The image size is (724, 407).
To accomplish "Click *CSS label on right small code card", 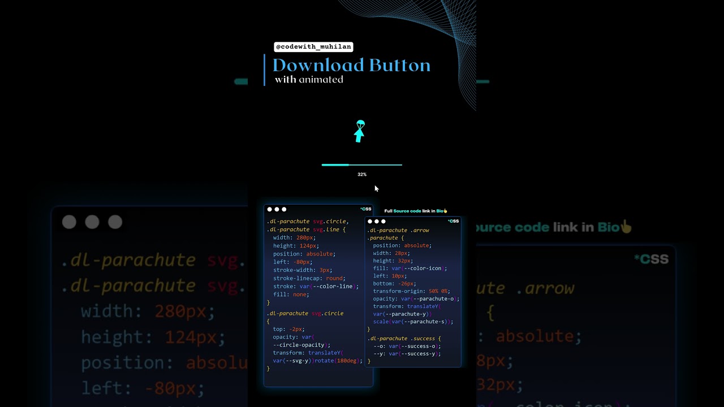I will pos(453,221).
